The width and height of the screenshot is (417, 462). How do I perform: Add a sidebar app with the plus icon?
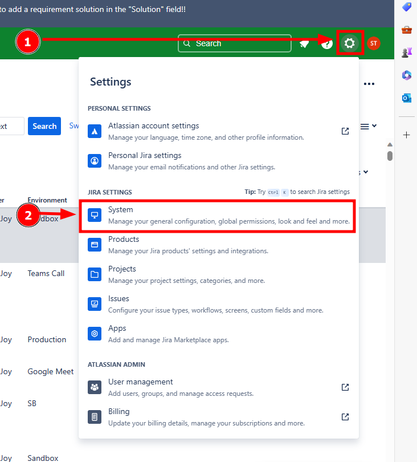(407, 135)
